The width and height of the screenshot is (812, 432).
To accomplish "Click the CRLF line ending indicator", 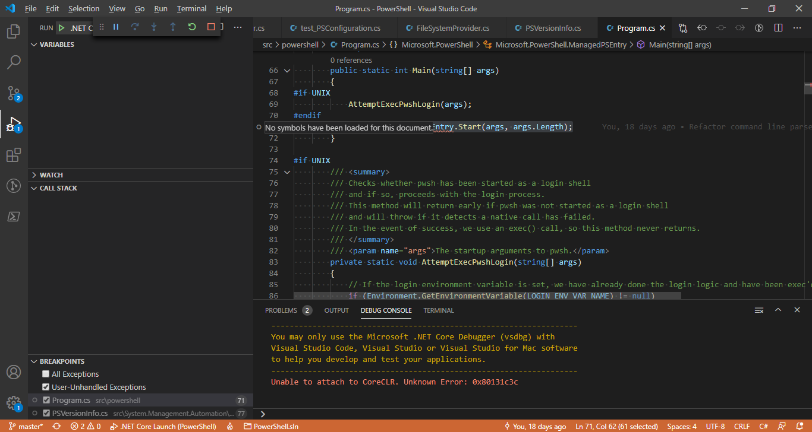I will 741,426.
